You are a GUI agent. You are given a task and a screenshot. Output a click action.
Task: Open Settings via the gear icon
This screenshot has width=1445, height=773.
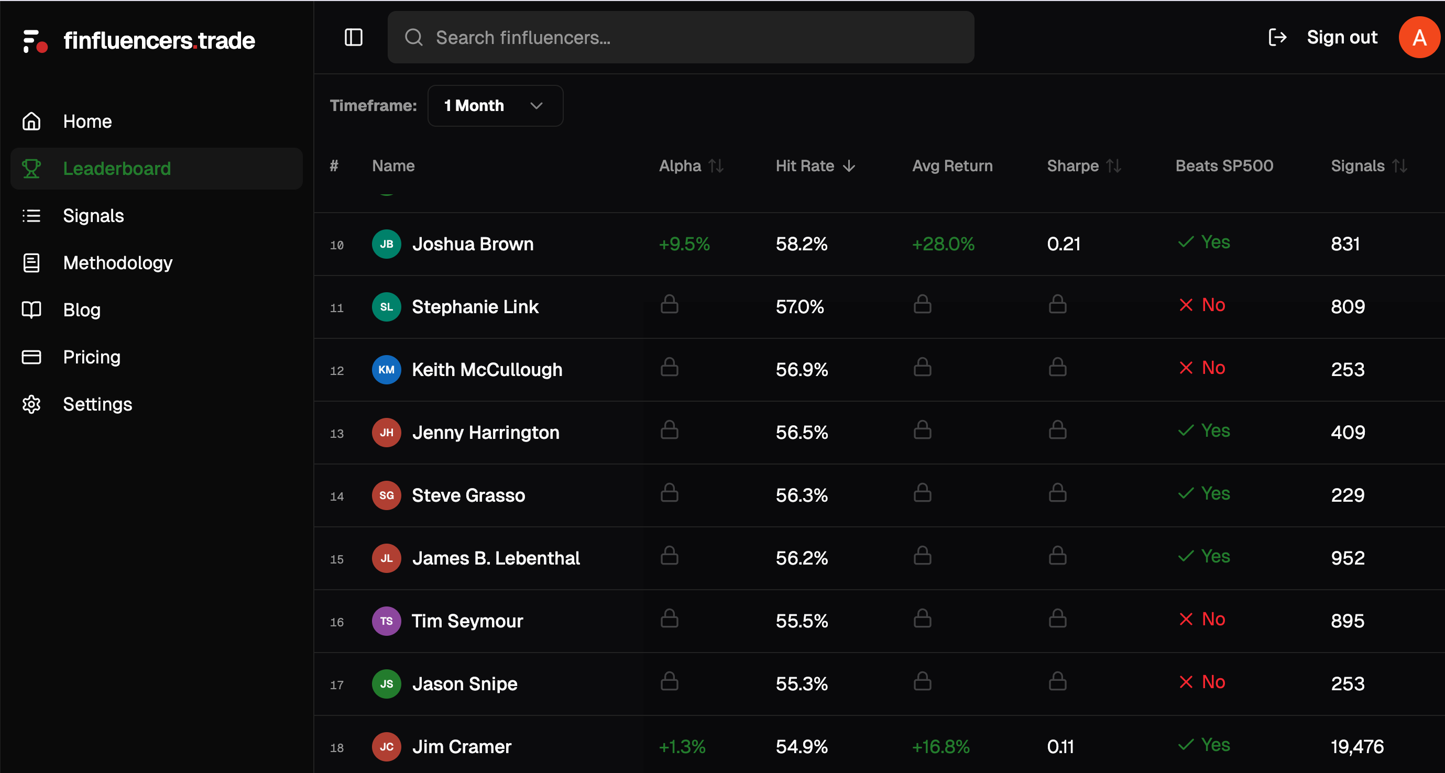(x=32, y=404)
